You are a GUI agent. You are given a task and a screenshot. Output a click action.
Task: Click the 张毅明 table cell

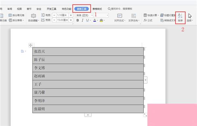pyautogui.click(x=88, y=109)
